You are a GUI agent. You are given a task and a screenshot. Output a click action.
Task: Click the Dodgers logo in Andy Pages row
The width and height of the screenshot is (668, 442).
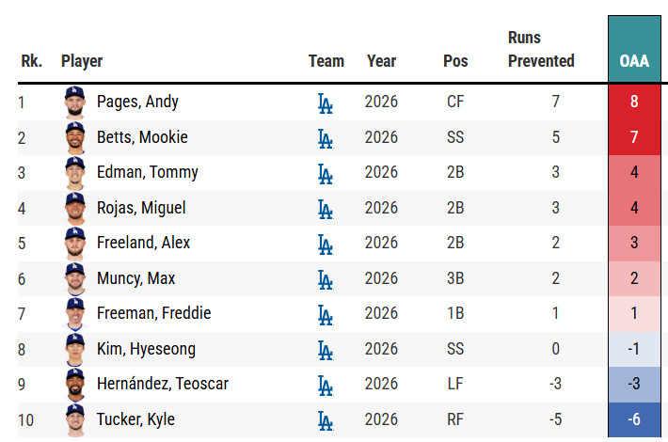(326, 103)
